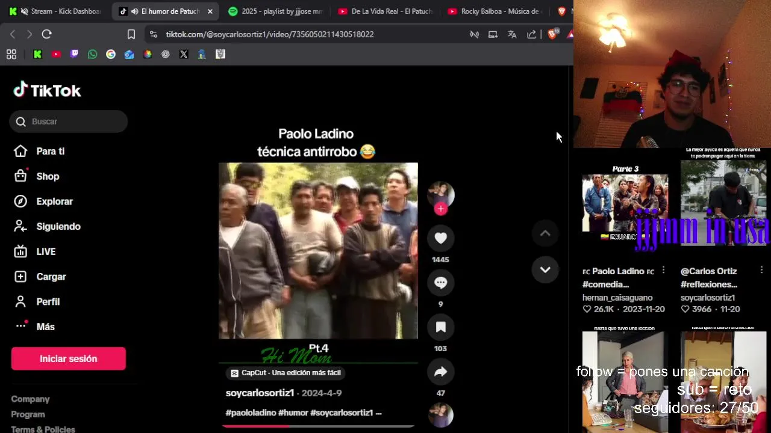The image size is (771, 433).
Task: Switch to De La Vida Real tab
Action: [x=385, y=11]
